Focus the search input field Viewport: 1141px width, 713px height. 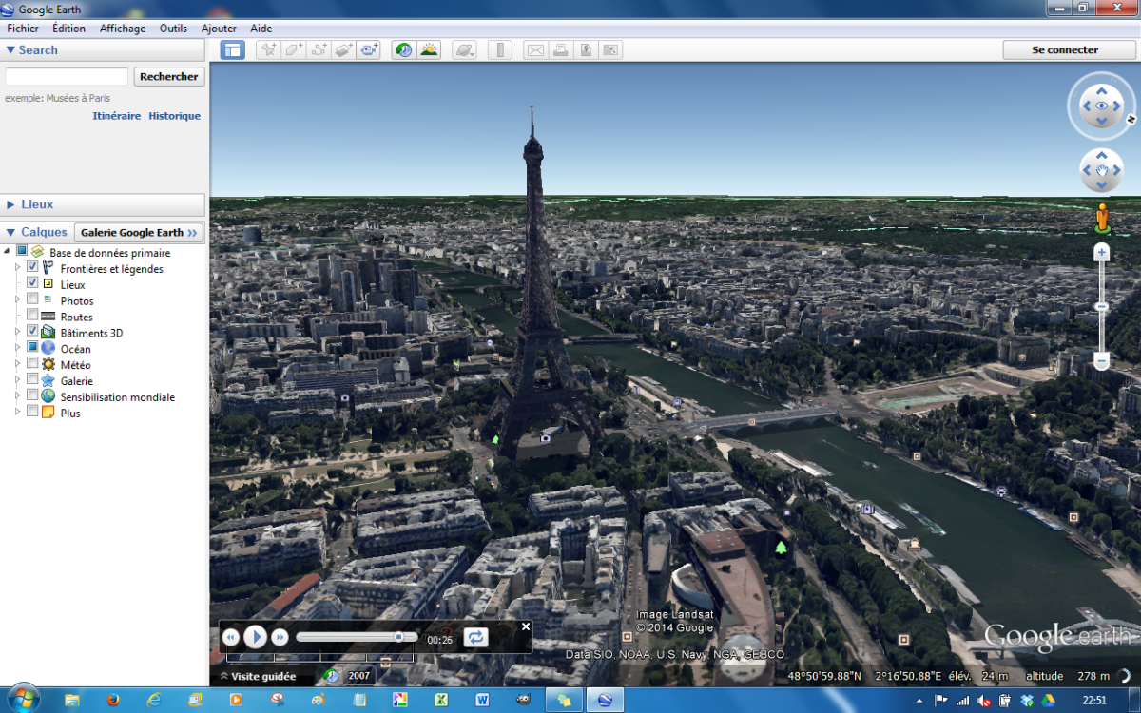pos(67,77)
